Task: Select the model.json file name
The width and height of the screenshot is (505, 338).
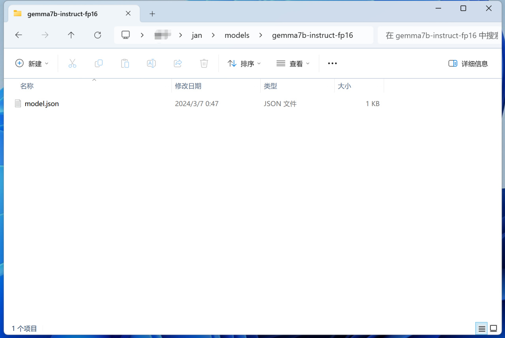Action: (42, 104)
